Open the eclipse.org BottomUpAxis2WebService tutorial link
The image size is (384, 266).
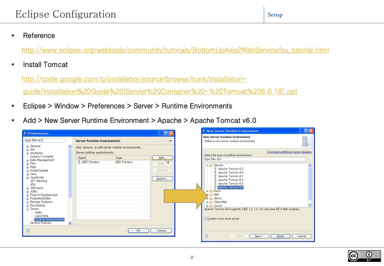175,50
